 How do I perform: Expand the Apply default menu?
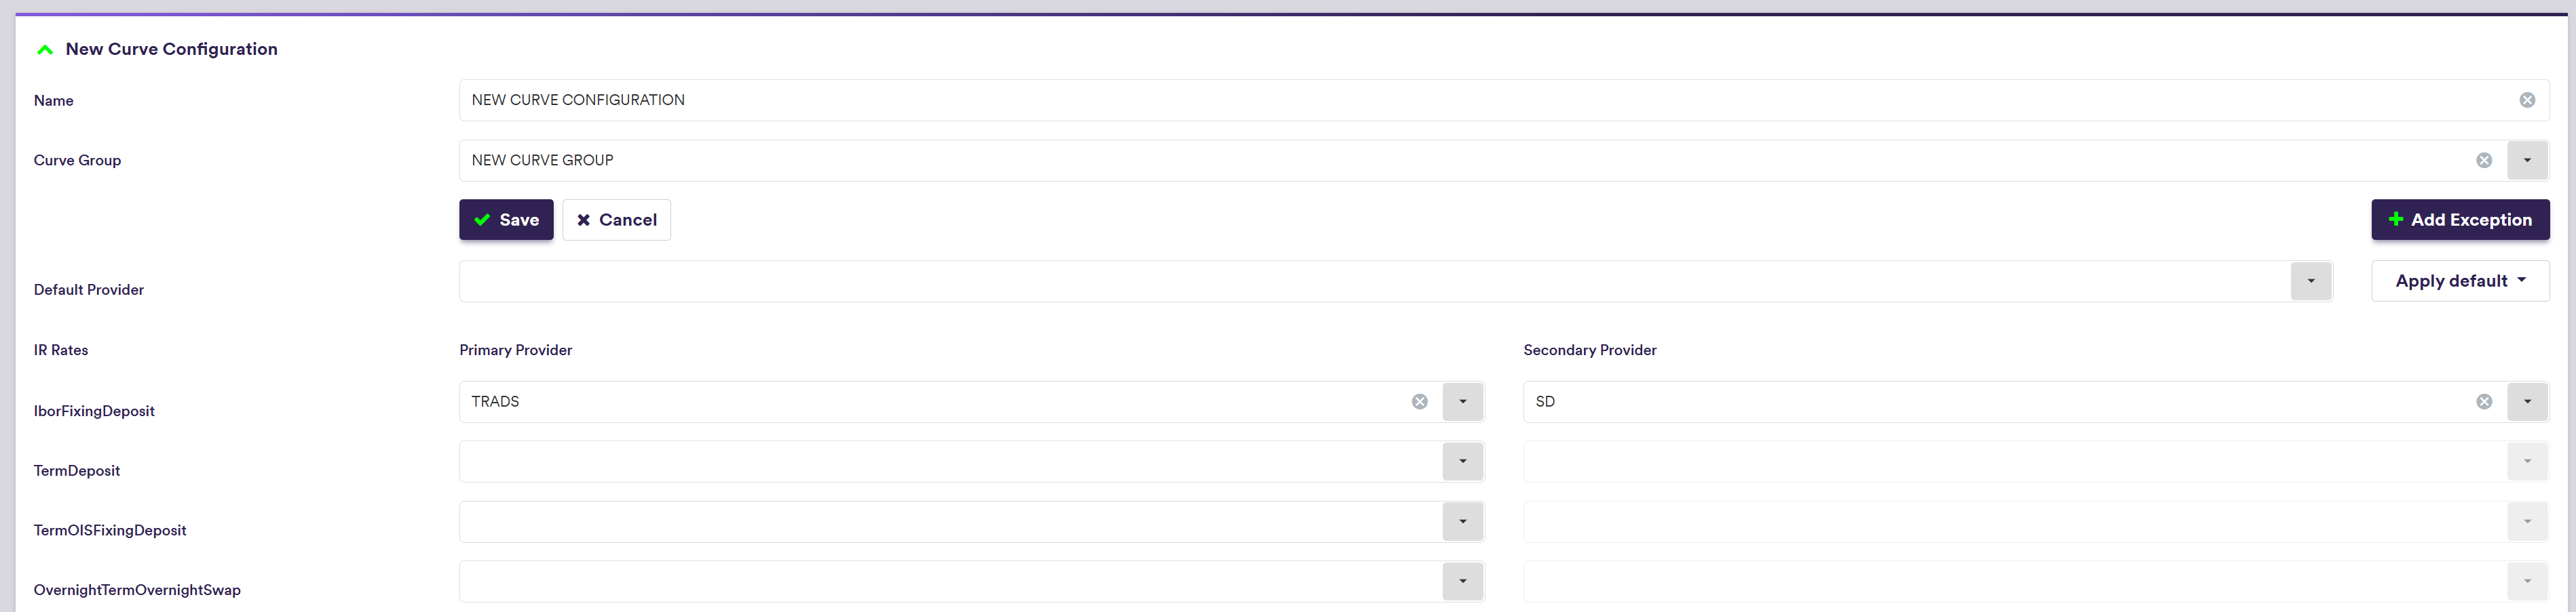(2459, 281)
